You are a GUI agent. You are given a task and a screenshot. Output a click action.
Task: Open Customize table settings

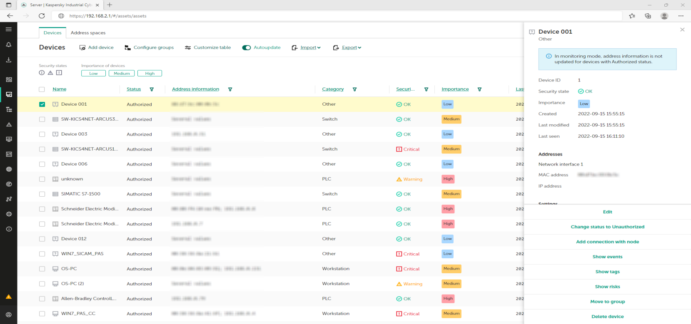tap(207, 48)
